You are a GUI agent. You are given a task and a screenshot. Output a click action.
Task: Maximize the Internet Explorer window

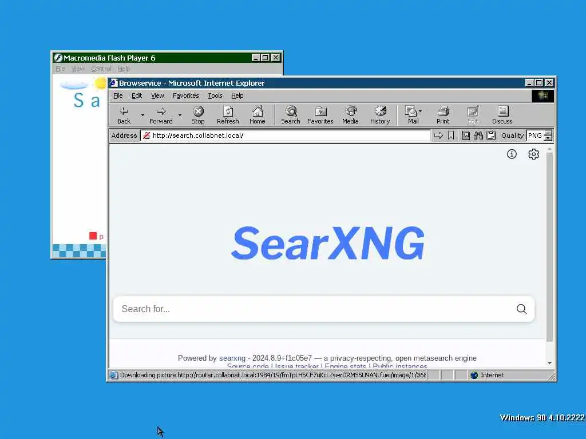(x=539, y=83)
